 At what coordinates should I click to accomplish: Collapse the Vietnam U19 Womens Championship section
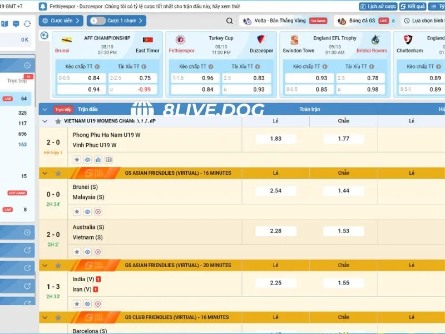[x=45, y=121]
